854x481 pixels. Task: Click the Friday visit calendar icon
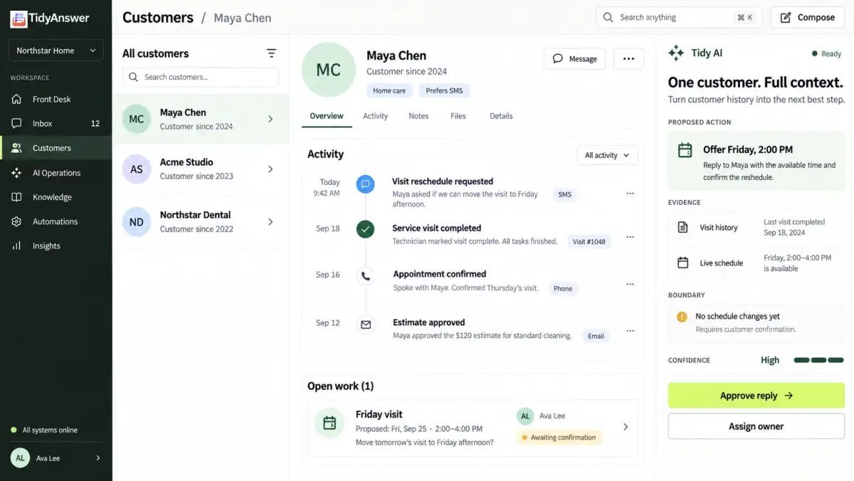pyautogui.click(x=330, y=423)
